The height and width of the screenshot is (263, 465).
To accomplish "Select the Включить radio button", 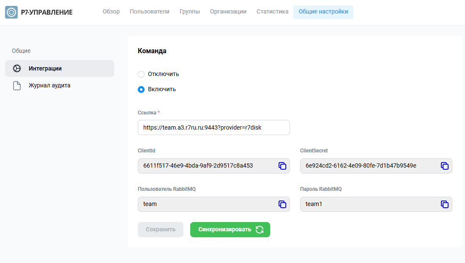I will click(141, 89).
